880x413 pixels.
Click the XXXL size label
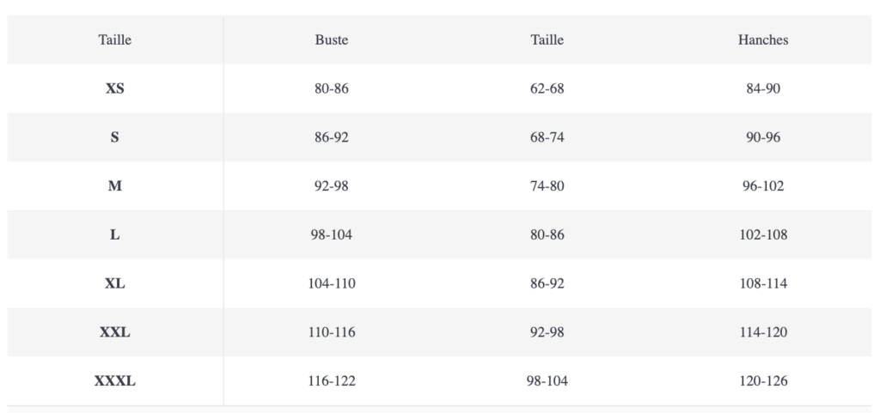pos(115,381)
